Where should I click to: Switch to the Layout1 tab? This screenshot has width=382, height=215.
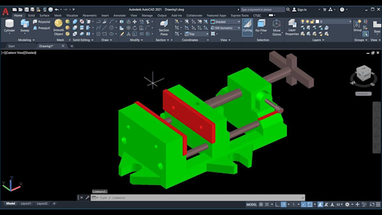pyautogui.click(x=26, y=204)
